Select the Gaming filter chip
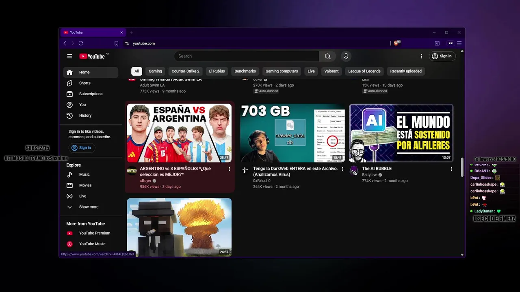This screenshot has height=292, width=520. point(155,71)
